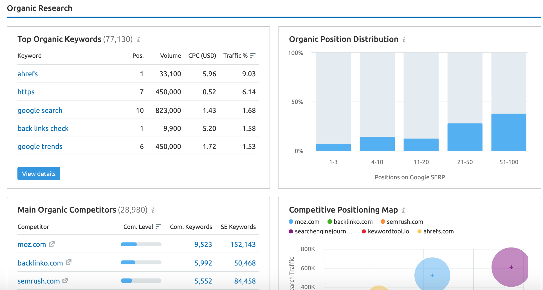
Task: Toggle backlinko.com legend swatch
Action: [330, 222]
